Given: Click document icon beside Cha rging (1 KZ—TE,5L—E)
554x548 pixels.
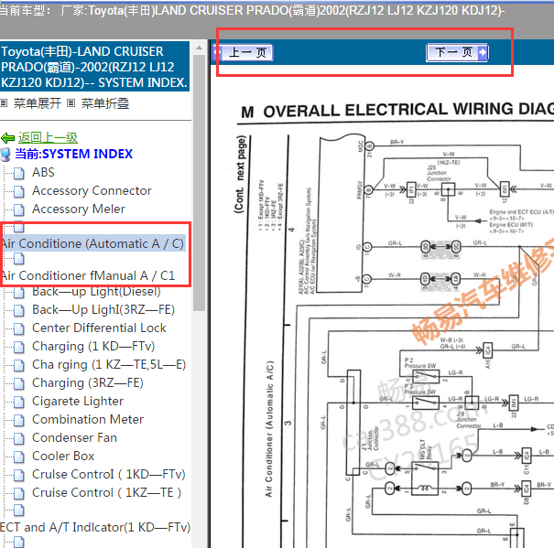Looking at the screenshot, I should point(19,365).
